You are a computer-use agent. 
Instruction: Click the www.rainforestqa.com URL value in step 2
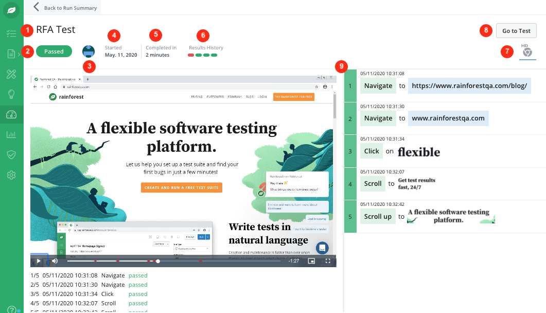[x=448, y=118]
